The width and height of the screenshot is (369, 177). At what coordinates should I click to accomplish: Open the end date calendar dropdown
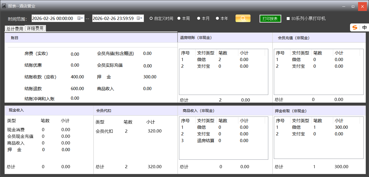click(140, 18)
